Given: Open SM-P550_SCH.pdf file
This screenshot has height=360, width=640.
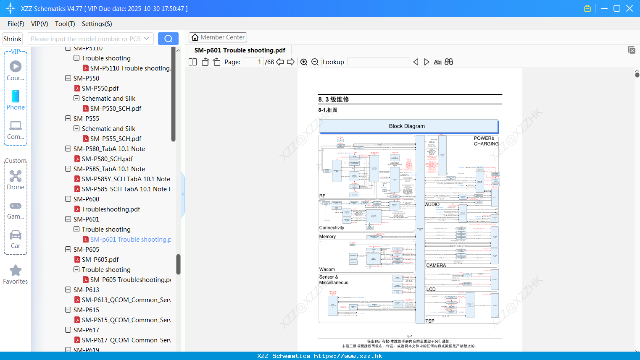Looking at the screenshot, I should coord(116,108).
